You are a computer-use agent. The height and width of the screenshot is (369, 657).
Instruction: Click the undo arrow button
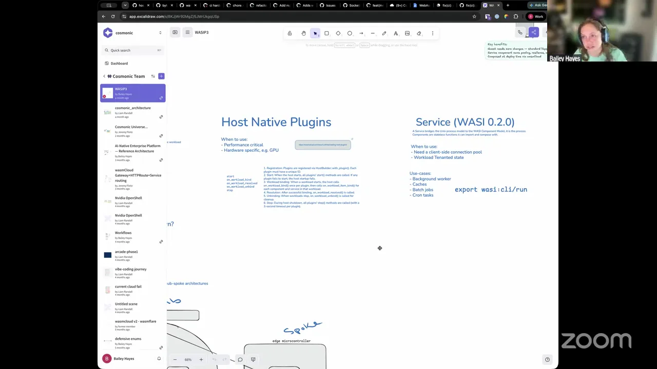pyautogui.click(x=214, y=360)
